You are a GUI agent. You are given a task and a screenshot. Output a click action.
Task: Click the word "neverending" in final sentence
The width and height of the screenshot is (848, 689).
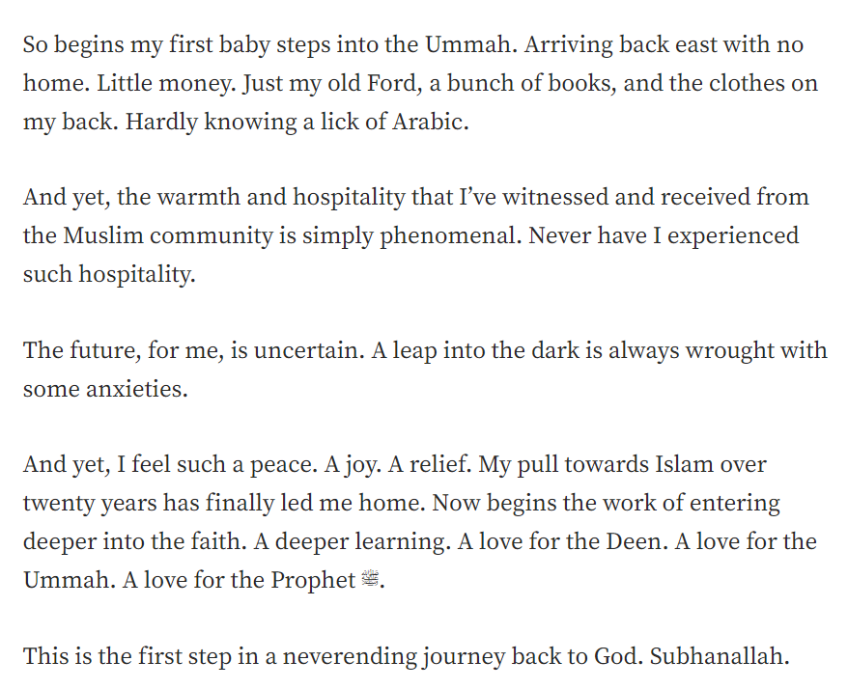[x=350, y=656]
